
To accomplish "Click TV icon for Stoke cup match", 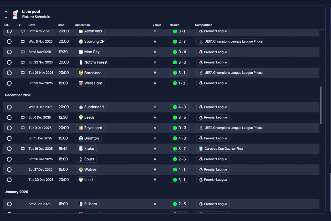I will pos(23,149).
